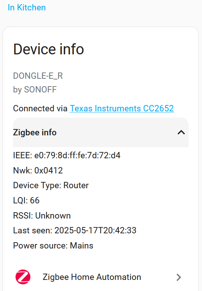Click the 2025-05-17T20:42:33 value
The width and height of the screenshot is (202, 291).
(95, 230)
